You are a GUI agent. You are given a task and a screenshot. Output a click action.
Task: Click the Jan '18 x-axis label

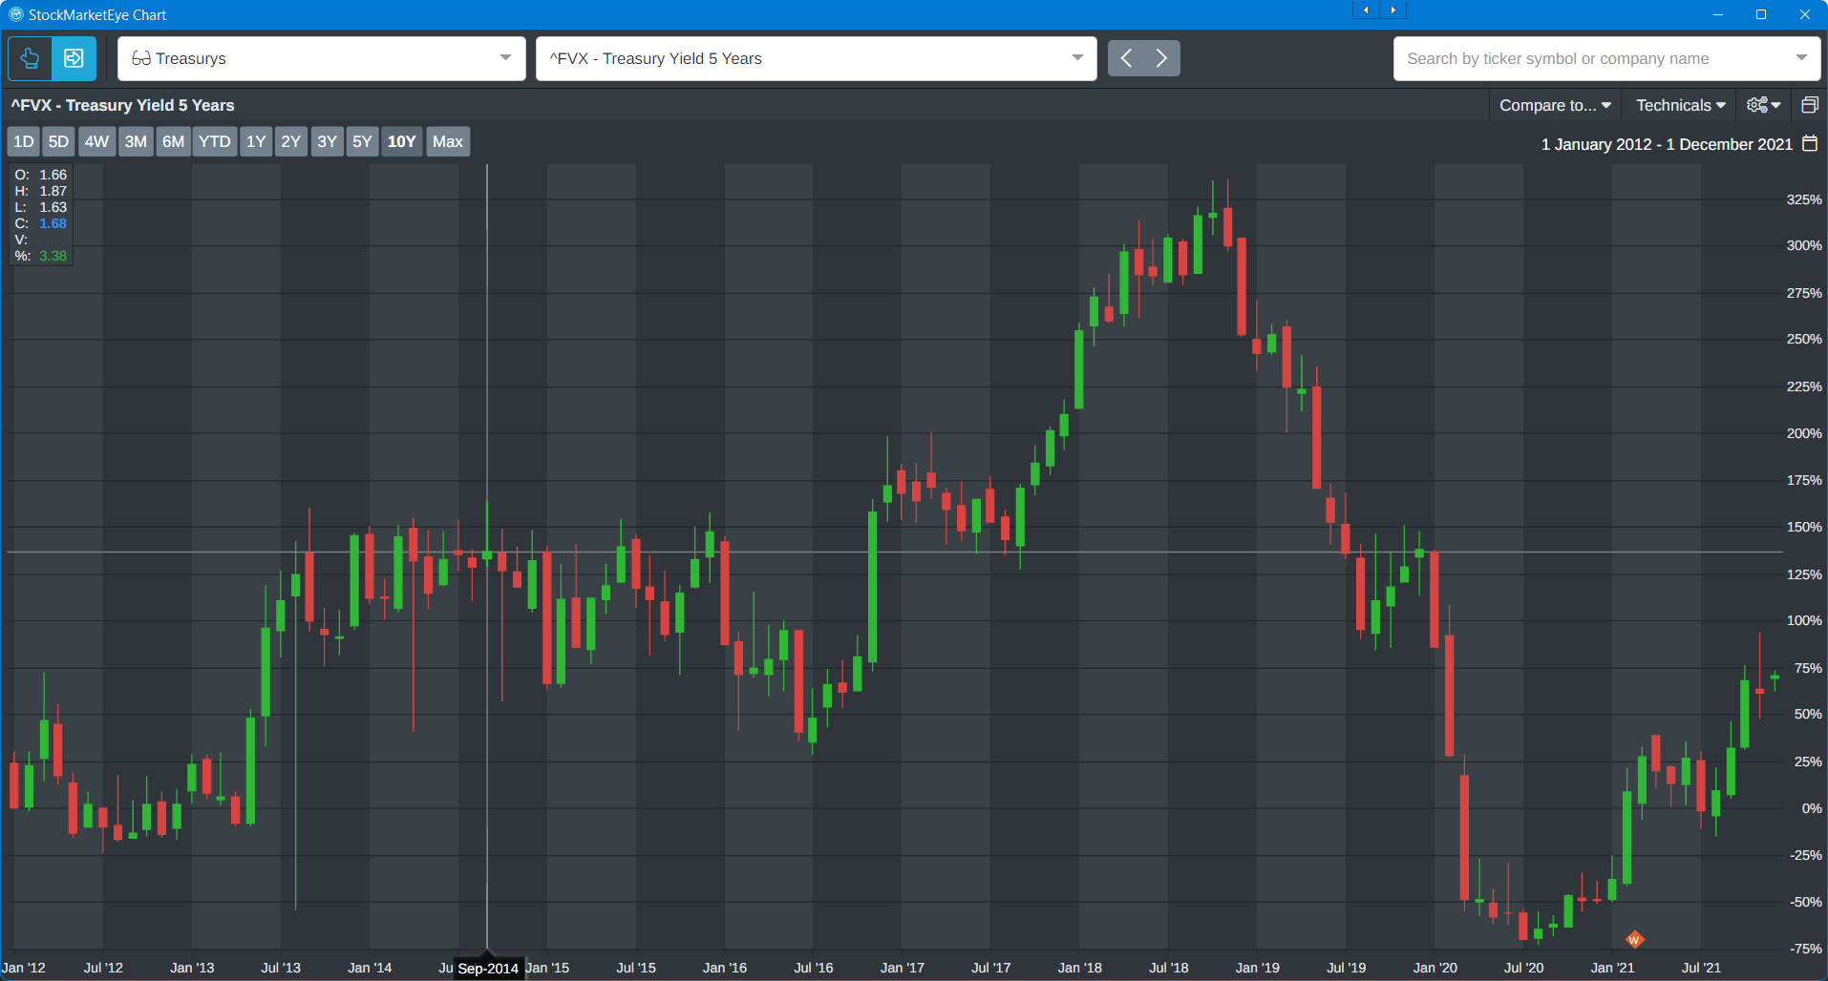1079,968
